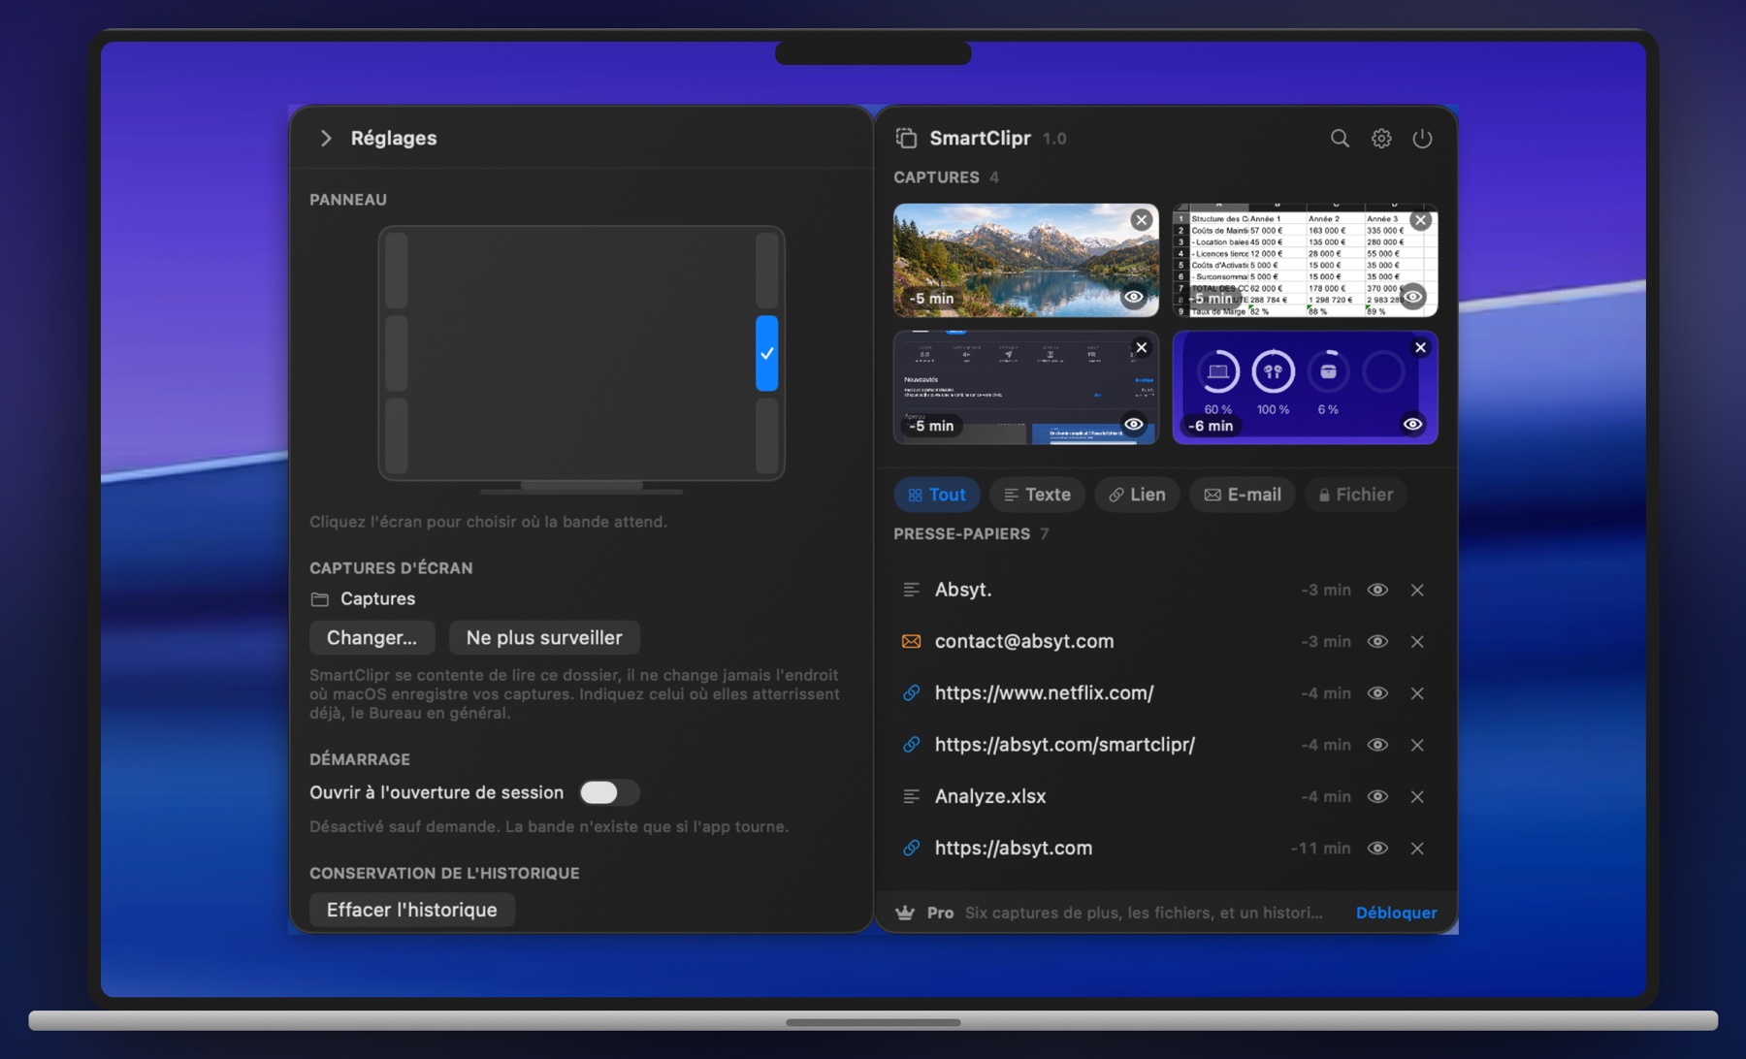The width and height of the screenshot is (1746, 1059).
Task: Preview the battery widget capture via eye icon
Action: point(1412,424)
